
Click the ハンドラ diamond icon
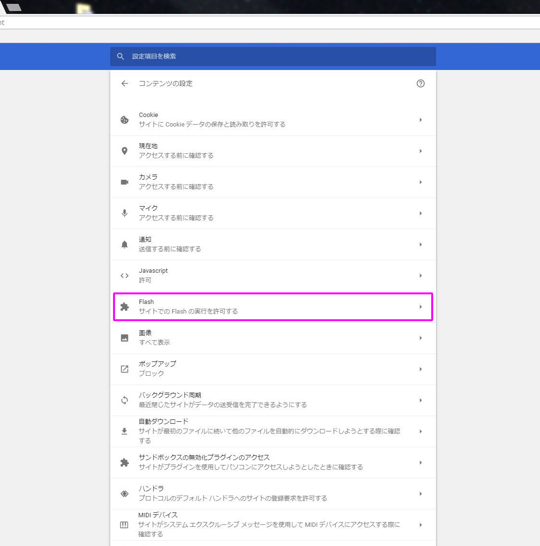tap(125, 494)
